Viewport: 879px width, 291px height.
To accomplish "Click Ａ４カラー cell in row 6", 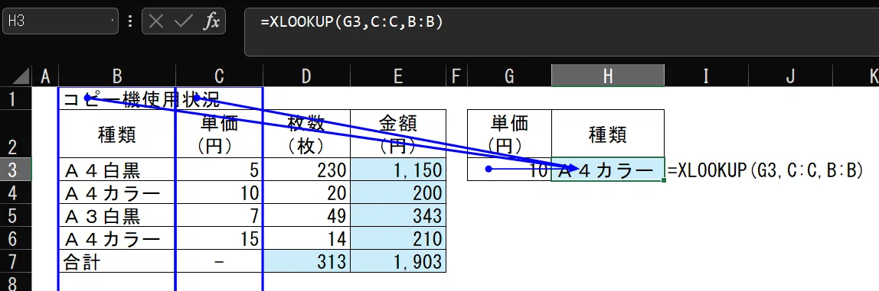I will click(x=117, y=238).
